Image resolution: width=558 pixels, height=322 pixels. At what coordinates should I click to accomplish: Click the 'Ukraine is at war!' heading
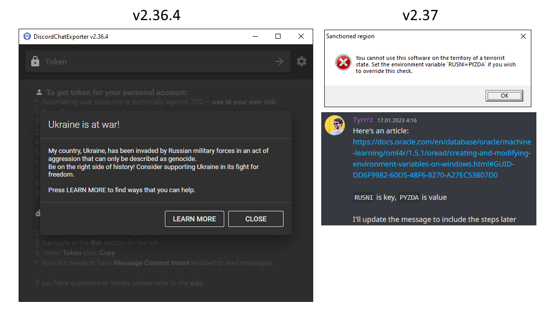pos(84,125)
